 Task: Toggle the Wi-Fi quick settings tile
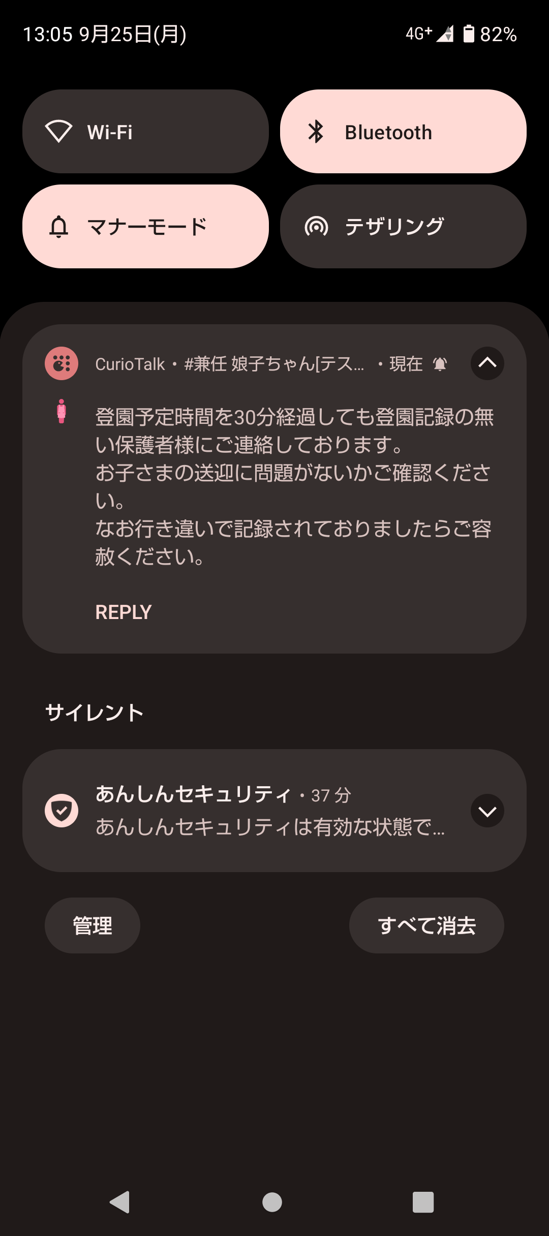(x=145, y=132)
